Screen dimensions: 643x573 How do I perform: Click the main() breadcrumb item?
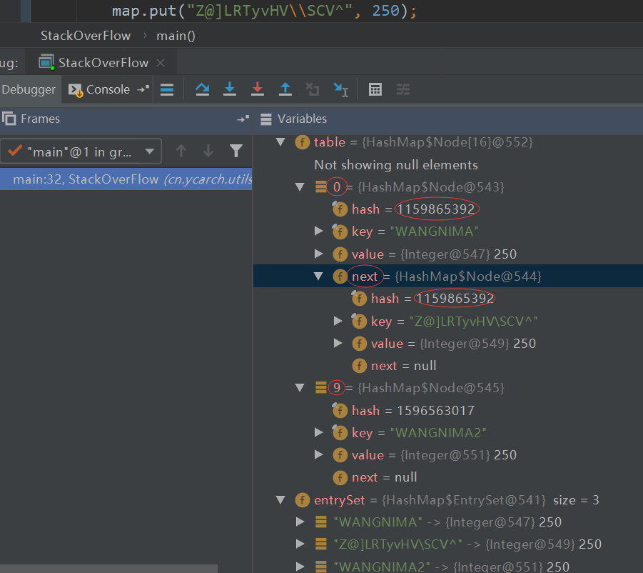tap(176, 36)
